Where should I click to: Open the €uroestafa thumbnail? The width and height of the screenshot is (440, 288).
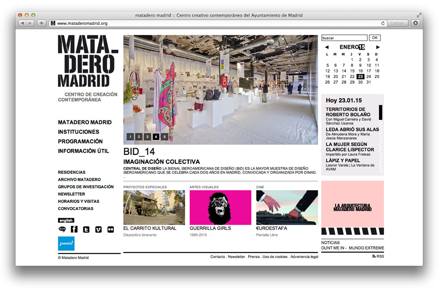point(287,208)
